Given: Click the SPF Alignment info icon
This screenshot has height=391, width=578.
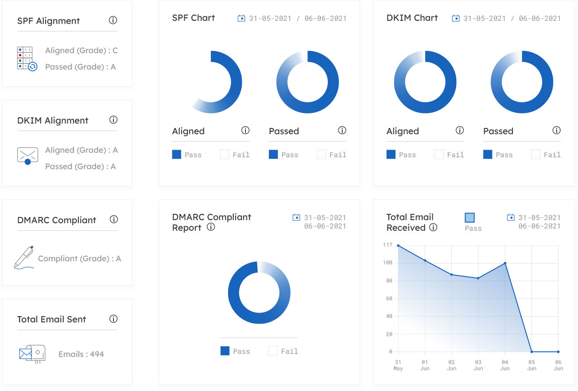Looking at the screenshot, I should tap(113, 20).
